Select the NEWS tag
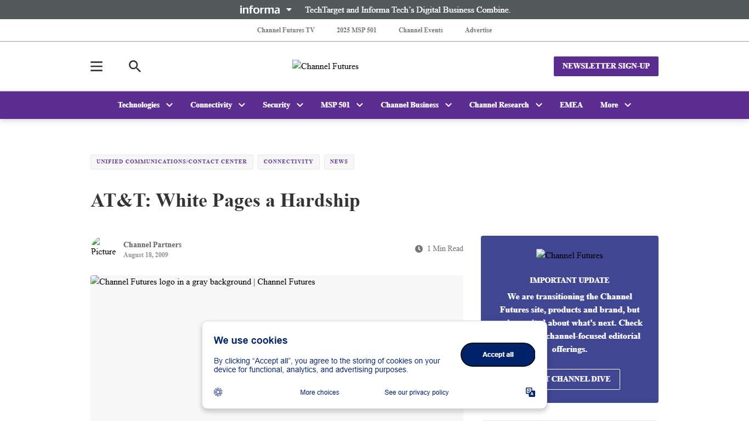 [339, 161]
